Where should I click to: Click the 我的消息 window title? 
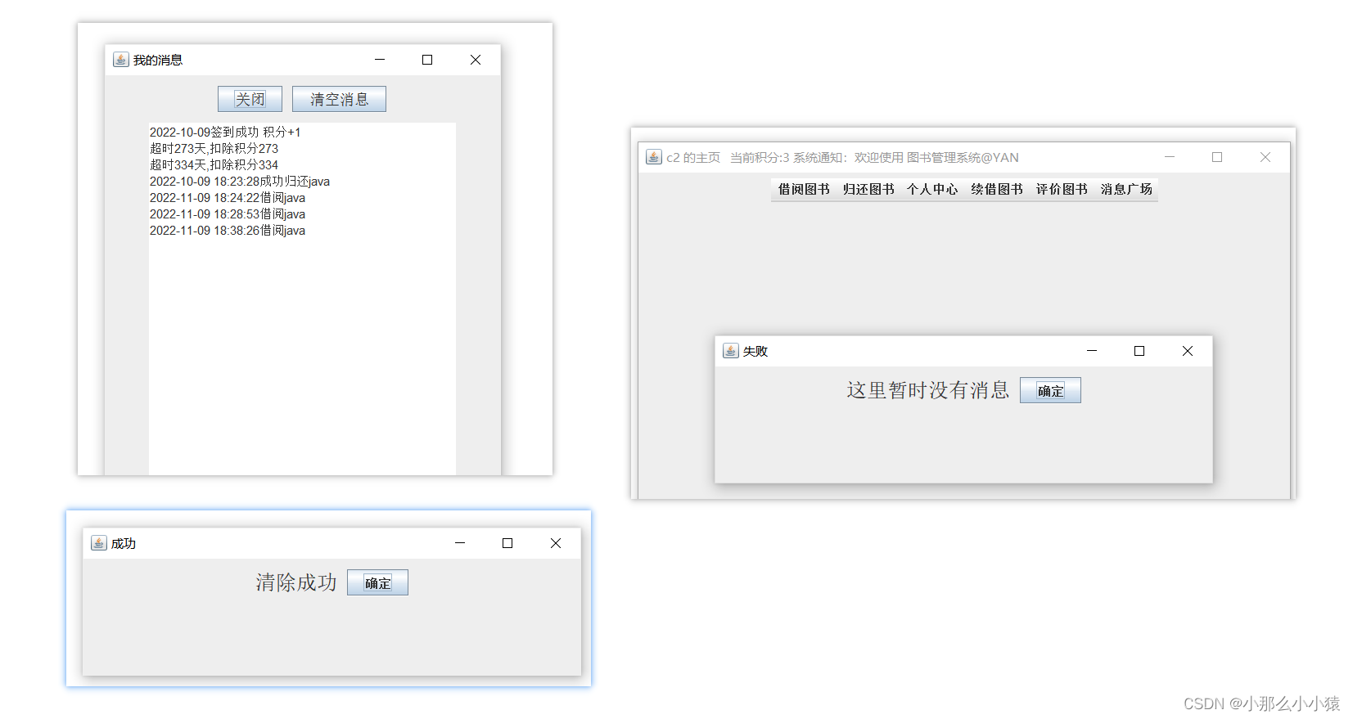158,60
